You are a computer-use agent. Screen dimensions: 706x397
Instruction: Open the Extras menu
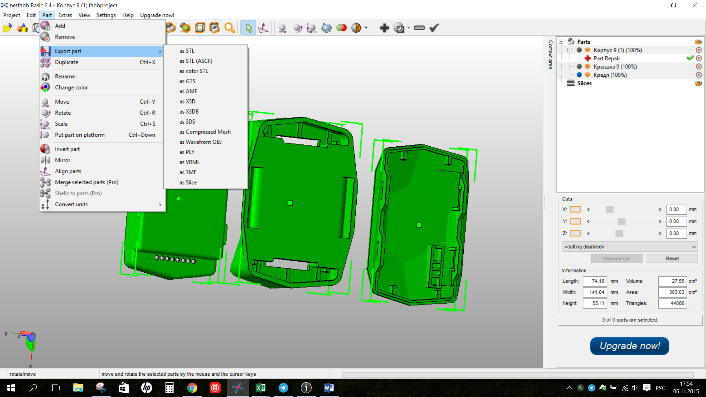pos(65,15)
